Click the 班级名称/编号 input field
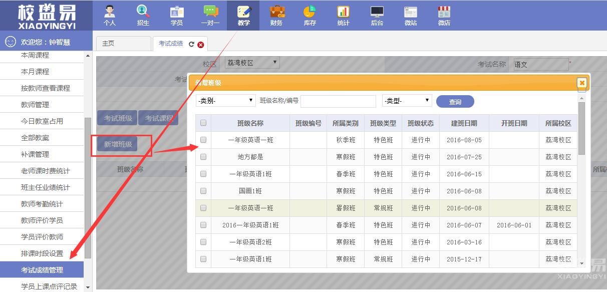The width and height of the screenshot is (607, 292). [338, 101]
